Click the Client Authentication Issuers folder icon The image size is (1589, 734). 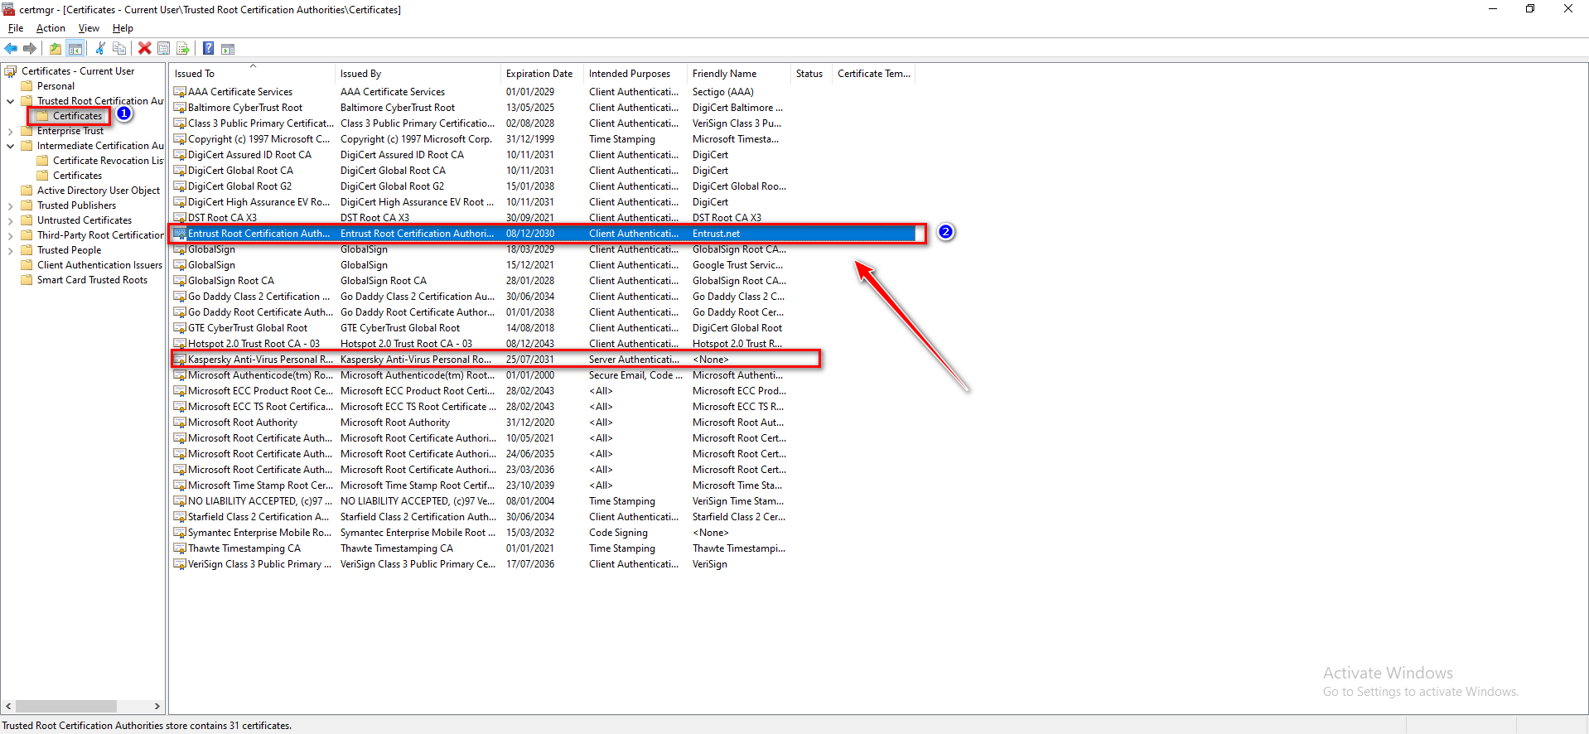(27, 265)
